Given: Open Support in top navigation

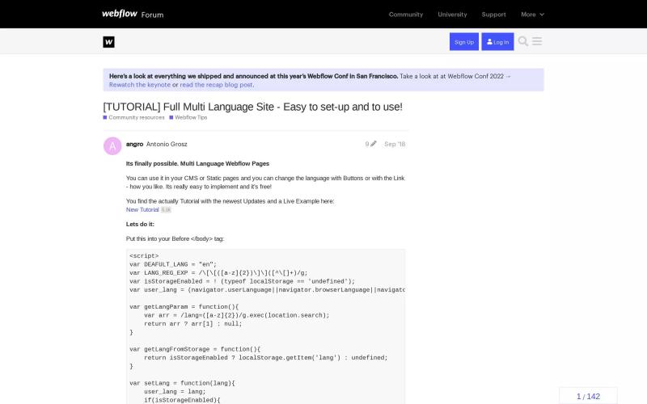Looking at the screenshot, I should [x=493, y=15].
